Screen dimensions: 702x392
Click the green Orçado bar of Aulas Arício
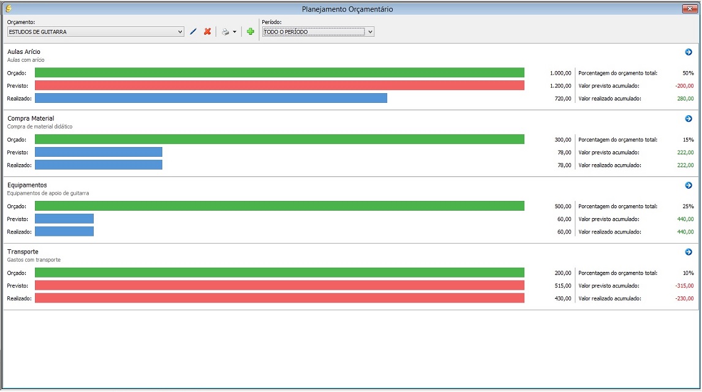(279, 73)
